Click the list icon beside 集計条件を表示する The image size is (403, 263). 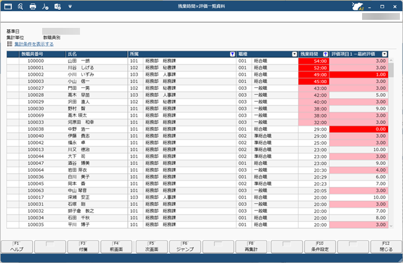[x=10, y=44]
